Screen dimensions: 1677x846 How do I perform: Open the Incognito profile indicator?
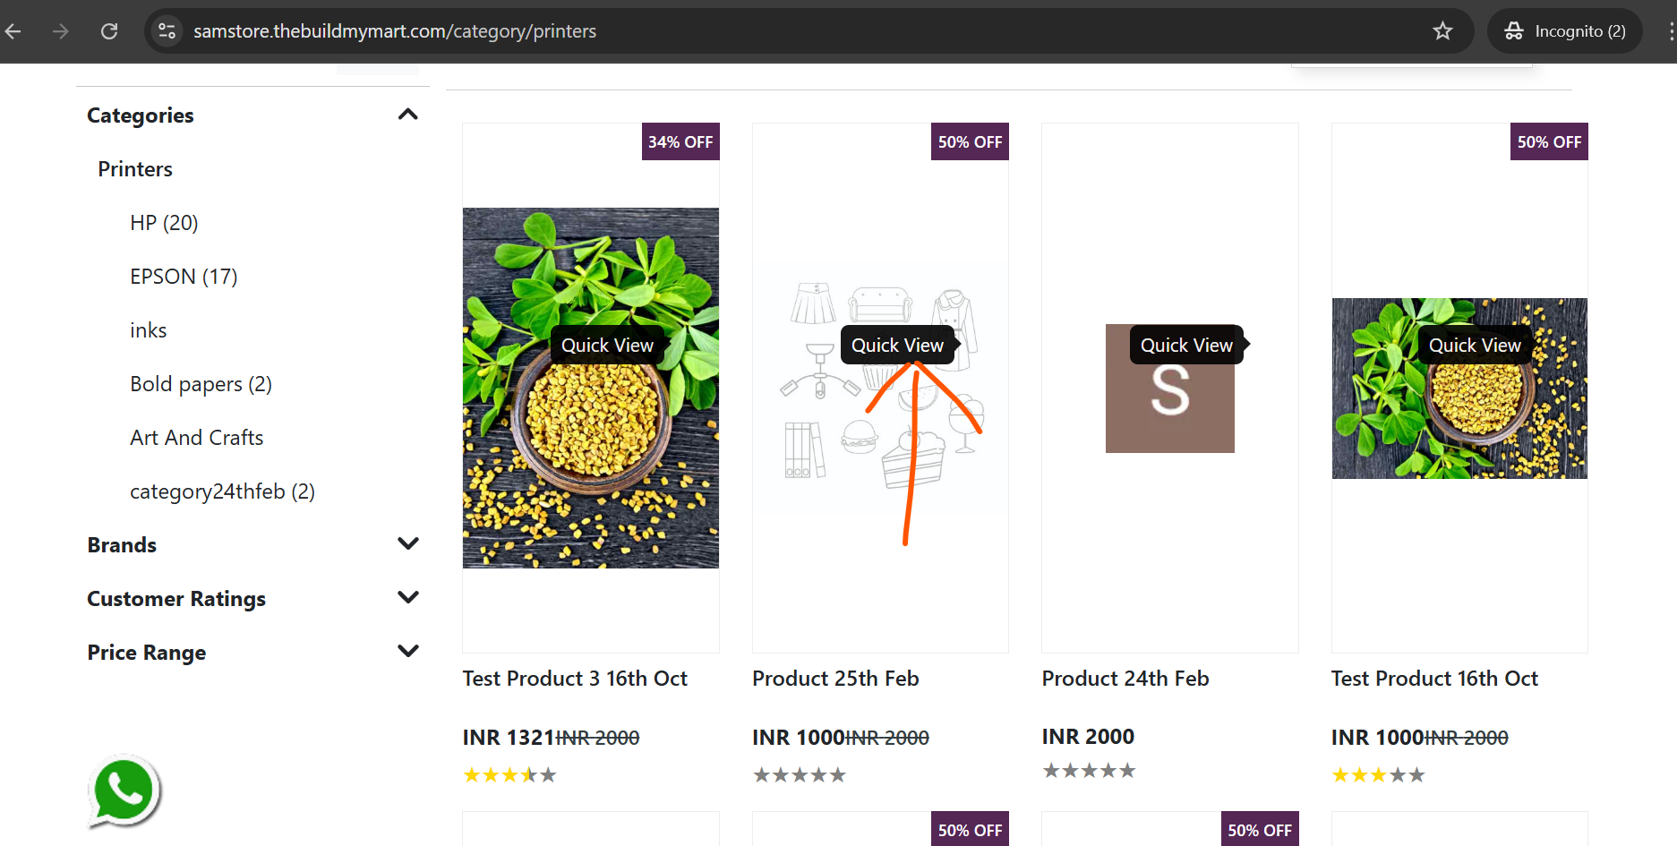1565,31
